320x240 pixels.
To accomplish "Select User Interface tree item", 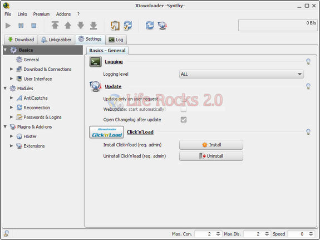I will point(34,79).
